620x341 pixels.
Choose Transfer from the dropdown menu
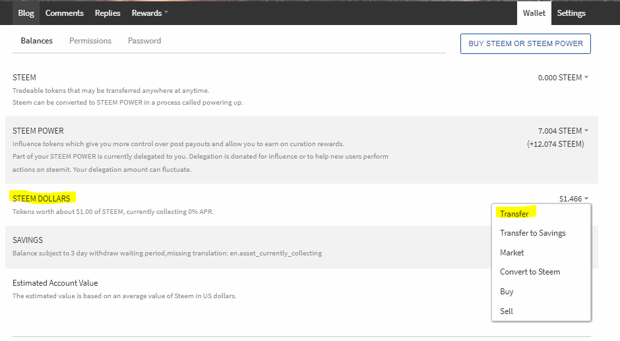(x=514, y=214)
